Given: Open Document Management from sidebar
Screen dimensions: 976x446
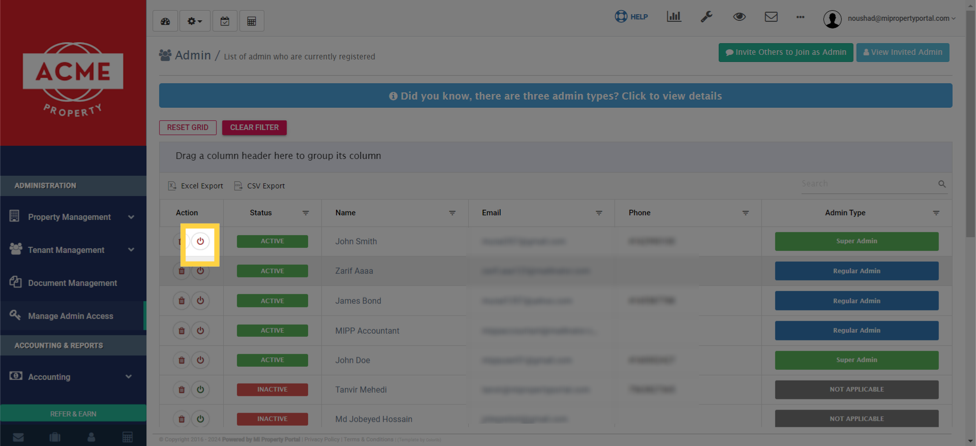Looking at the screenshot, I should [72, 283].
